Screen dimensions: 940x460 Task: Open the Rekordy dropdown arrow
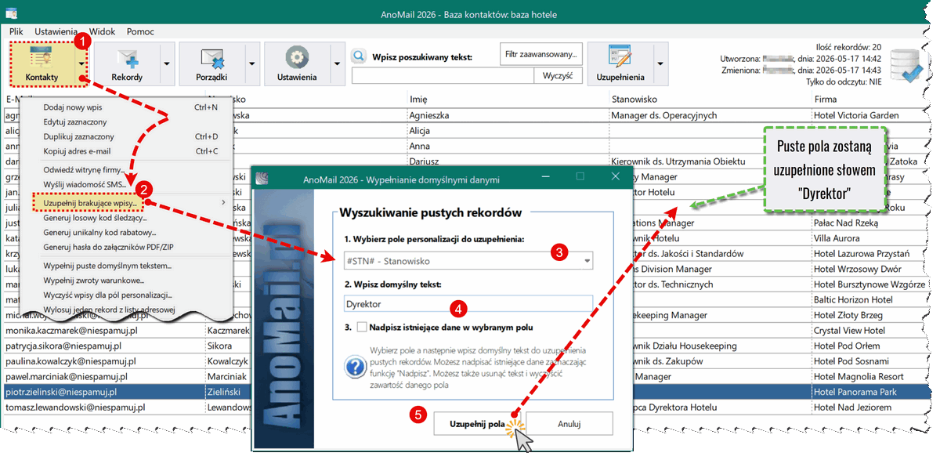coord(166,63)
